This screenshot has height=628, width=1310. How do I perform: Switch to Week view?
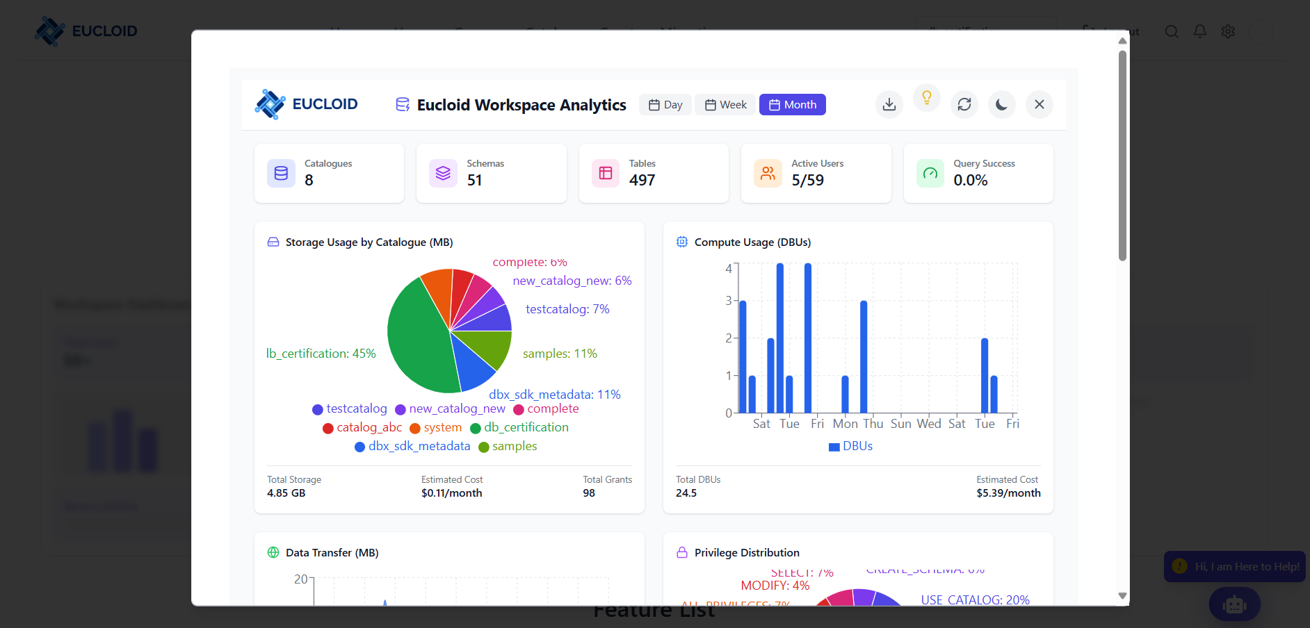pyautogui.click(x=725, y=105)
